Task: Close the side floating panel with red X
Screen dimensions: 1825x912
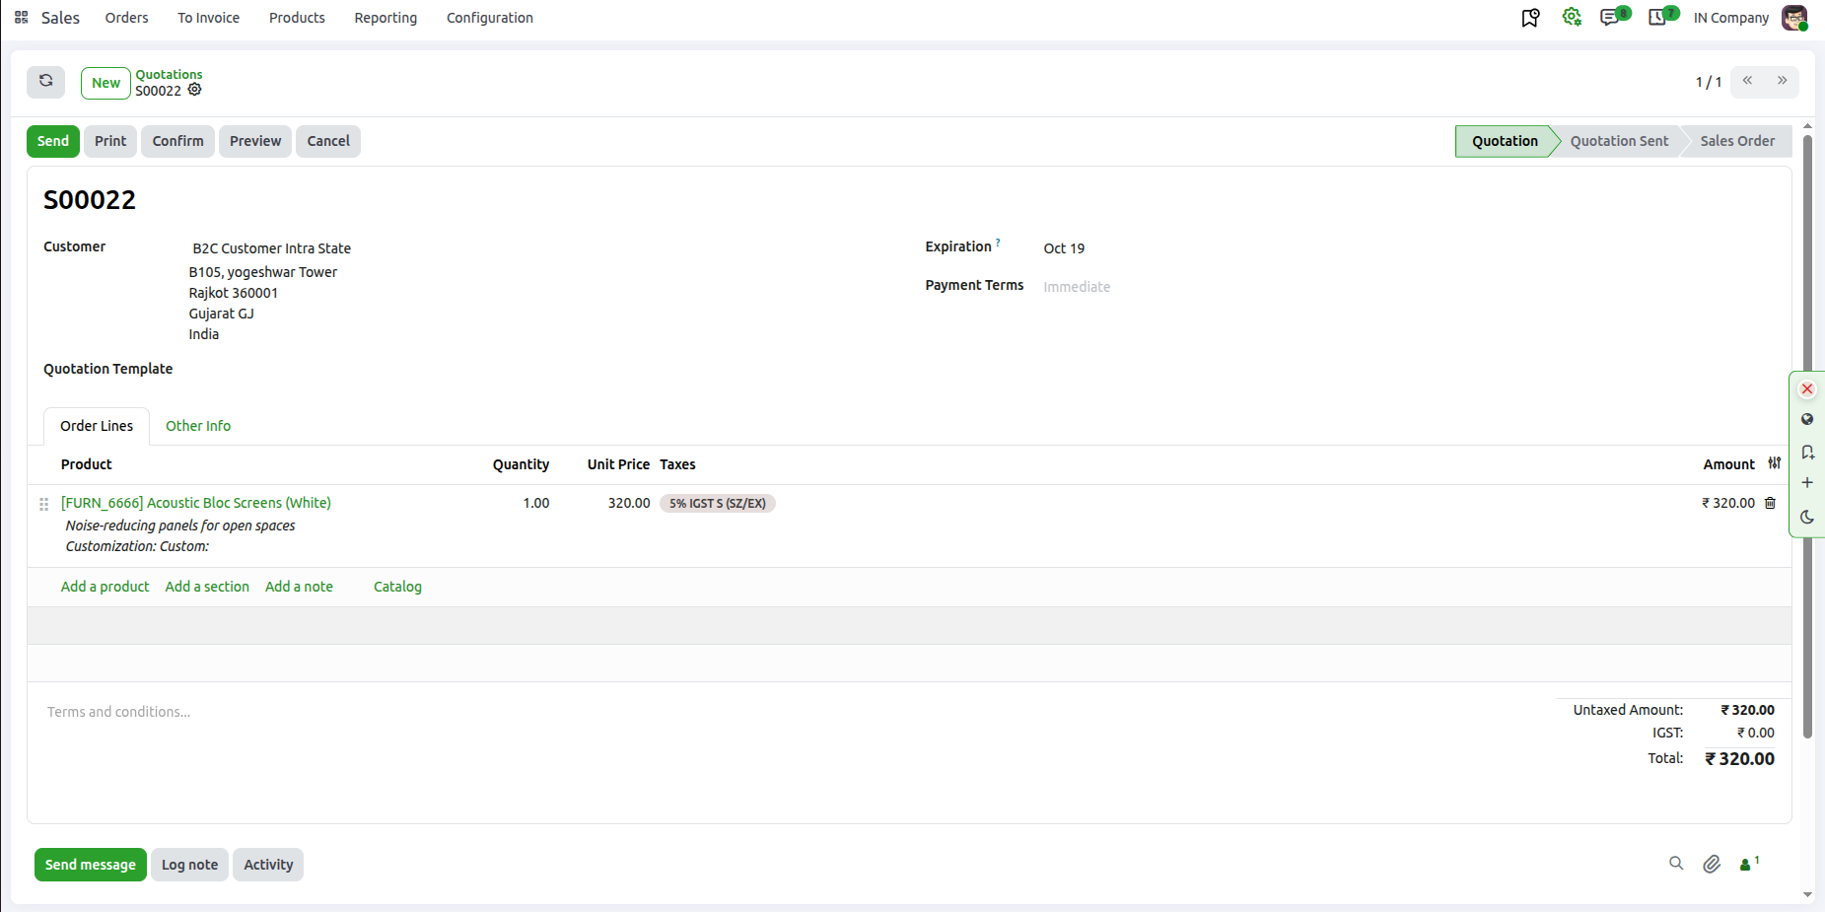Action: click(1807, 389)
